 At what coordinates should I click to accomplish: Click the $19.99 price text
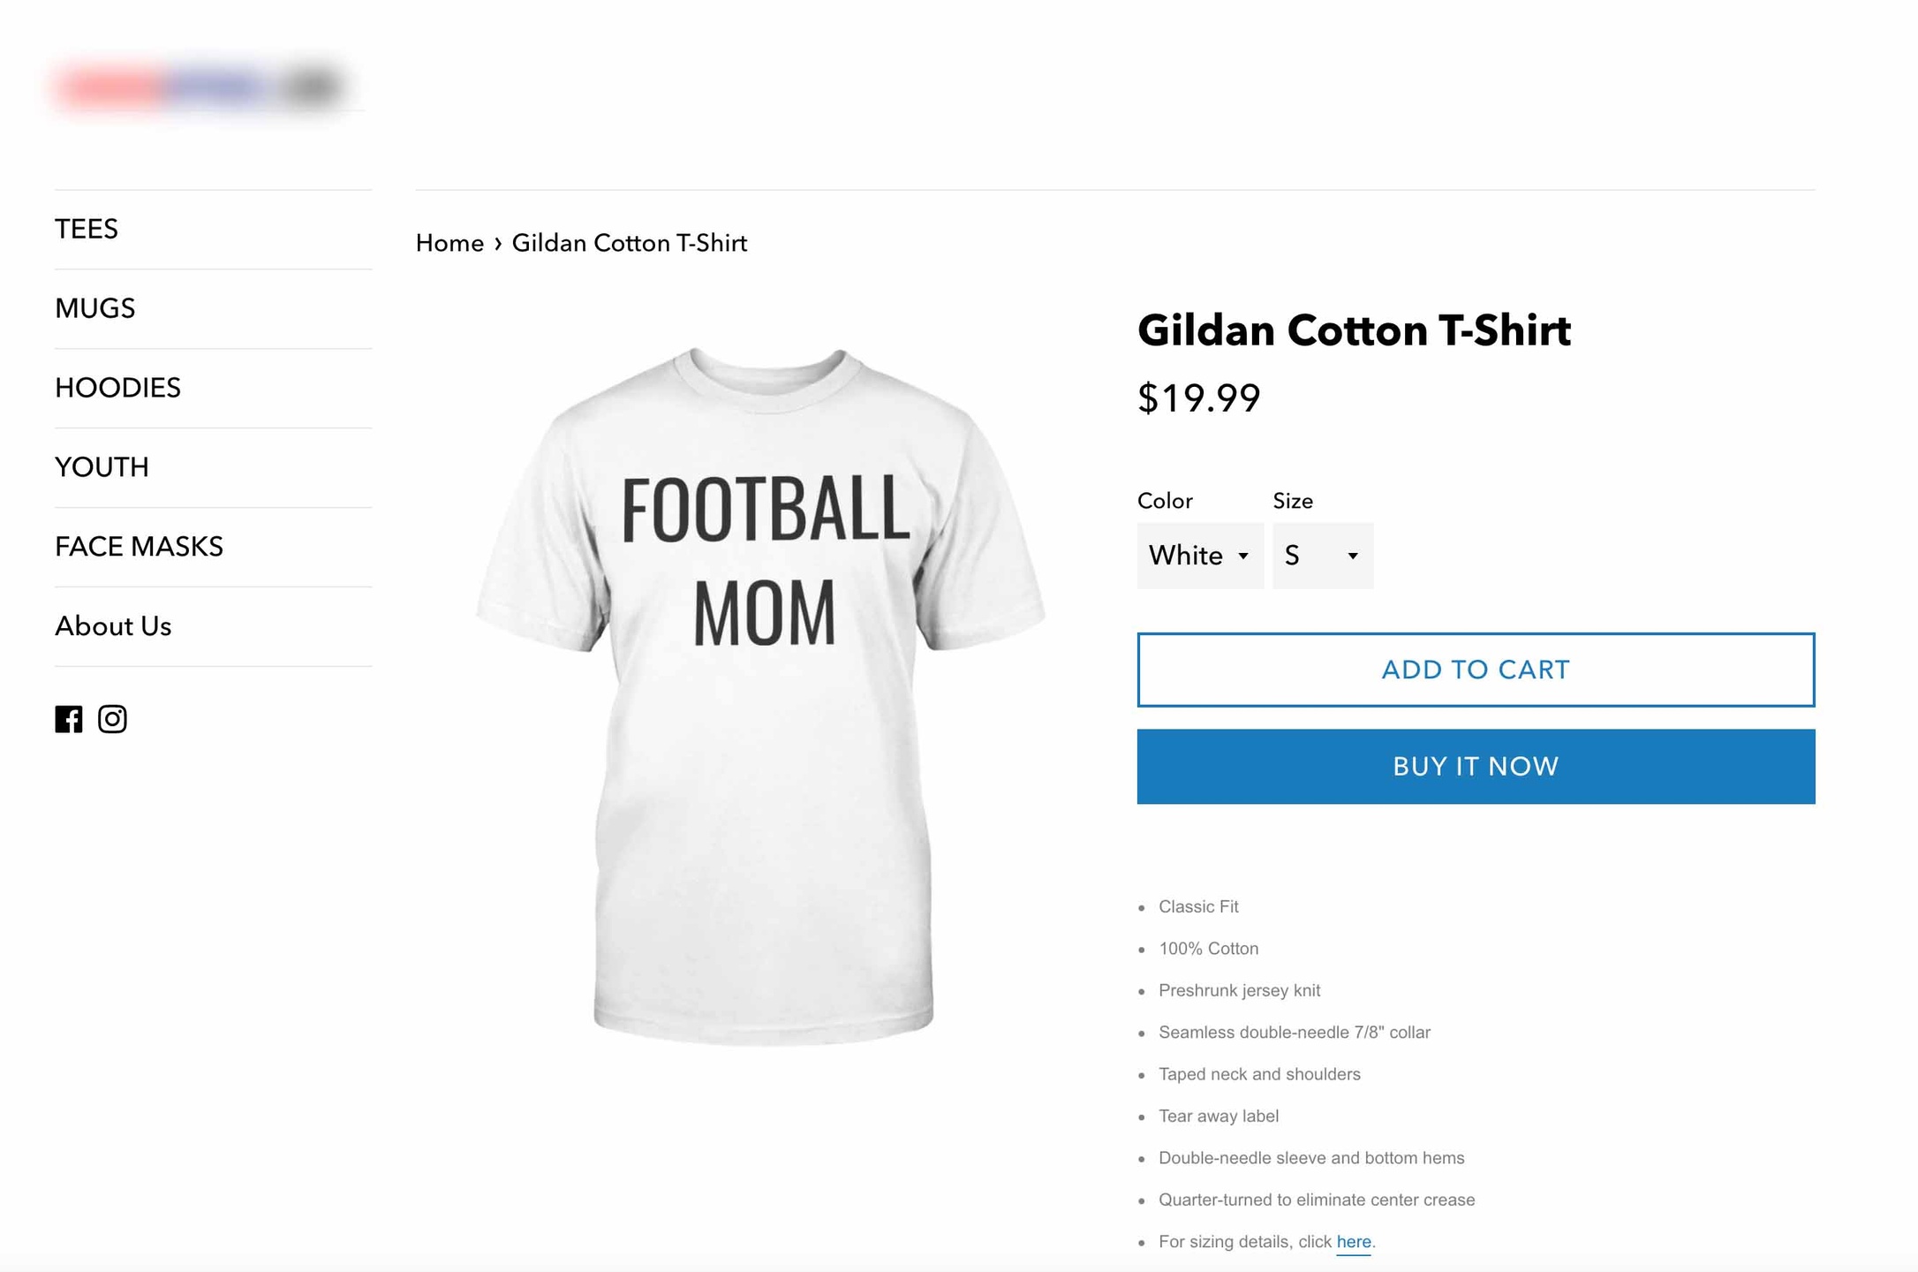pyautogui.click(x=1198, y=398)
